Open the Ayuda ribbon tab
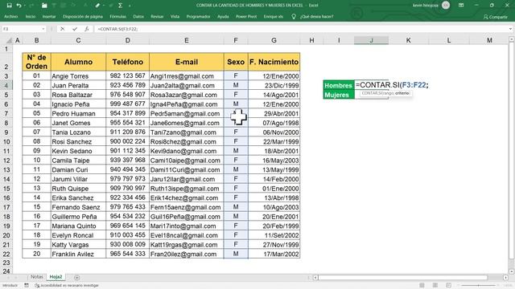 point(223,16)
